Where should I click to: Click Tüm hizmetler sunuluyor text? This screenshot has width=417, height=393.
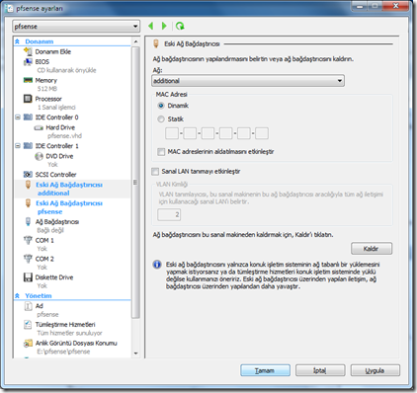click(x=69, y=333)
